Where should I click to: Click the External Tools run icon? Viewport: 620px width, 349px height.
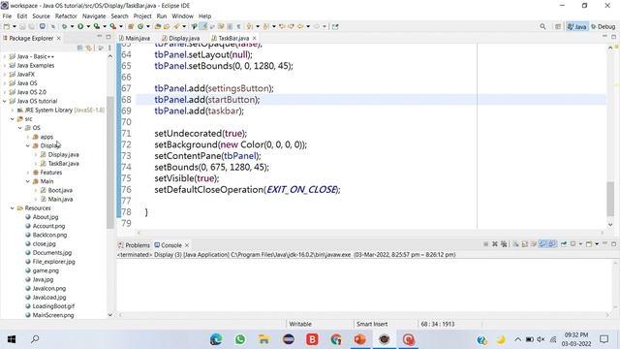click(x=113, y=26)
